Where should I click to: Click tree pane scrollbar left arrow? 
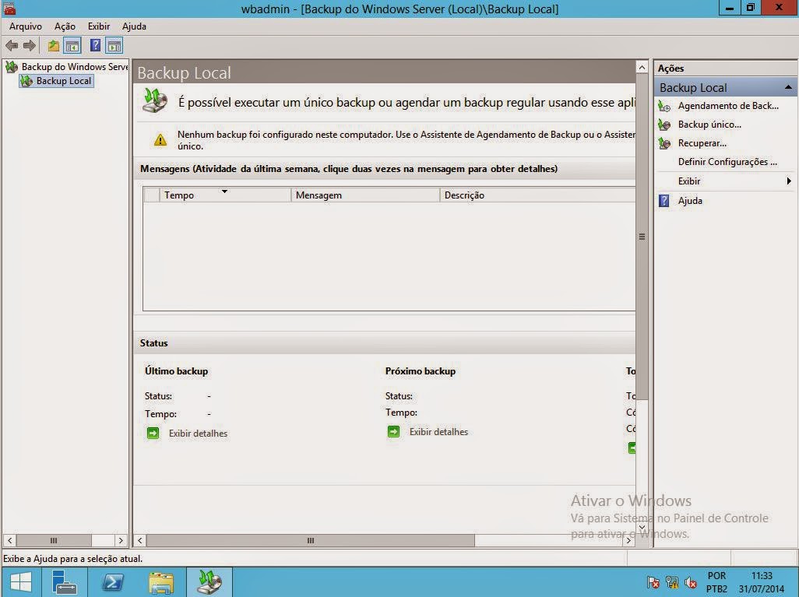pos(9,540)
